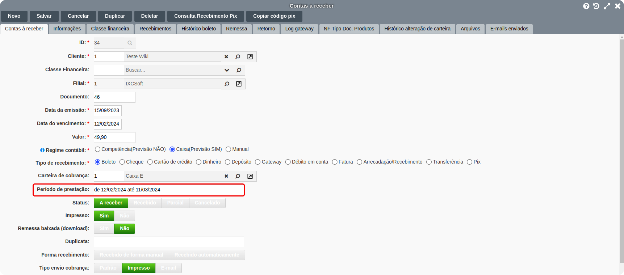
Task: Set Remessa baixada to Não
Action: [125, 229]
